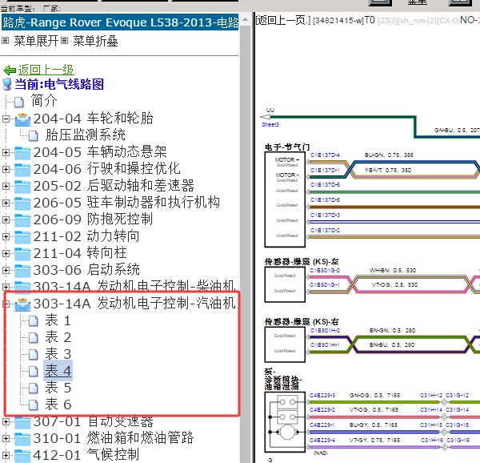Click the folder icon for 211-02 动力转向

[x=22, y=237]
